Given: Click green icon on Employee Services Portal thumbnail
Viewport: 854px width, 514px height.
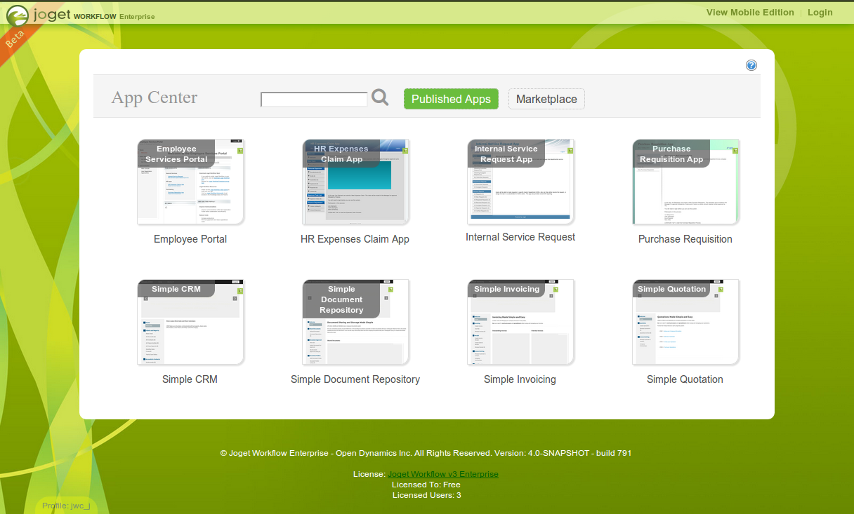Looking at the screenshot, I should coord(239,150).
